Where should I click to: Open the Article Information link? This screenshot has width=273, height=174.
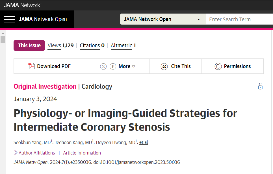click(x=82, y=153)
